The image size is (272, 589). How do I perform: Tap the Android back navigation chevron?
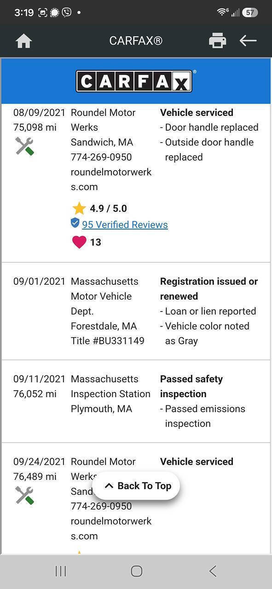pos(212,571)
